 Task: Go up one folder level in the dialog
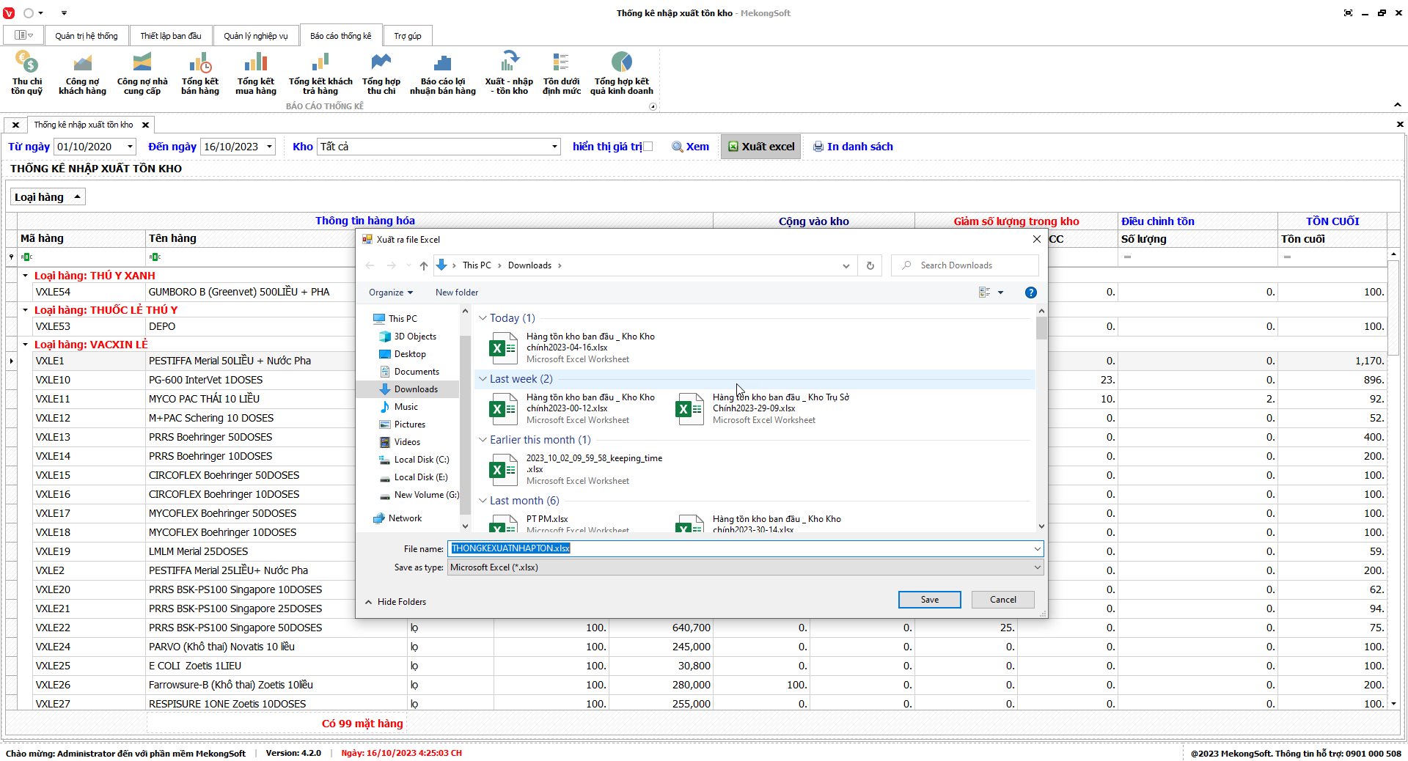424,265
